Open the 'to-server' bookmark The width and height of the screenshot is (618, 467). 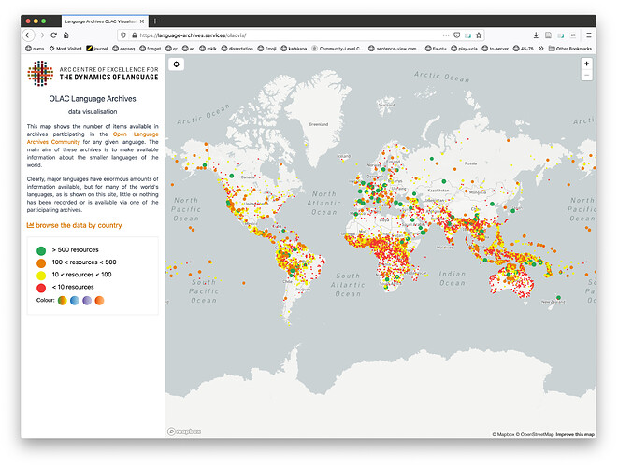tap(495, 49)
